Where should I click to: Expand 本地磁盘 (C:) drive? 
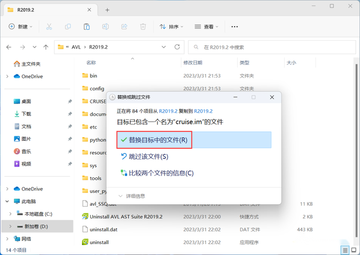pos(10,214)
